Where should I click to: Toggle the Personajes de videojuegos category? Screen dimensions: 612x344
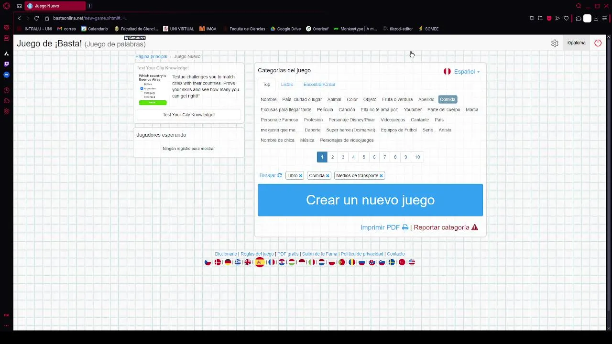click(347, 140)
